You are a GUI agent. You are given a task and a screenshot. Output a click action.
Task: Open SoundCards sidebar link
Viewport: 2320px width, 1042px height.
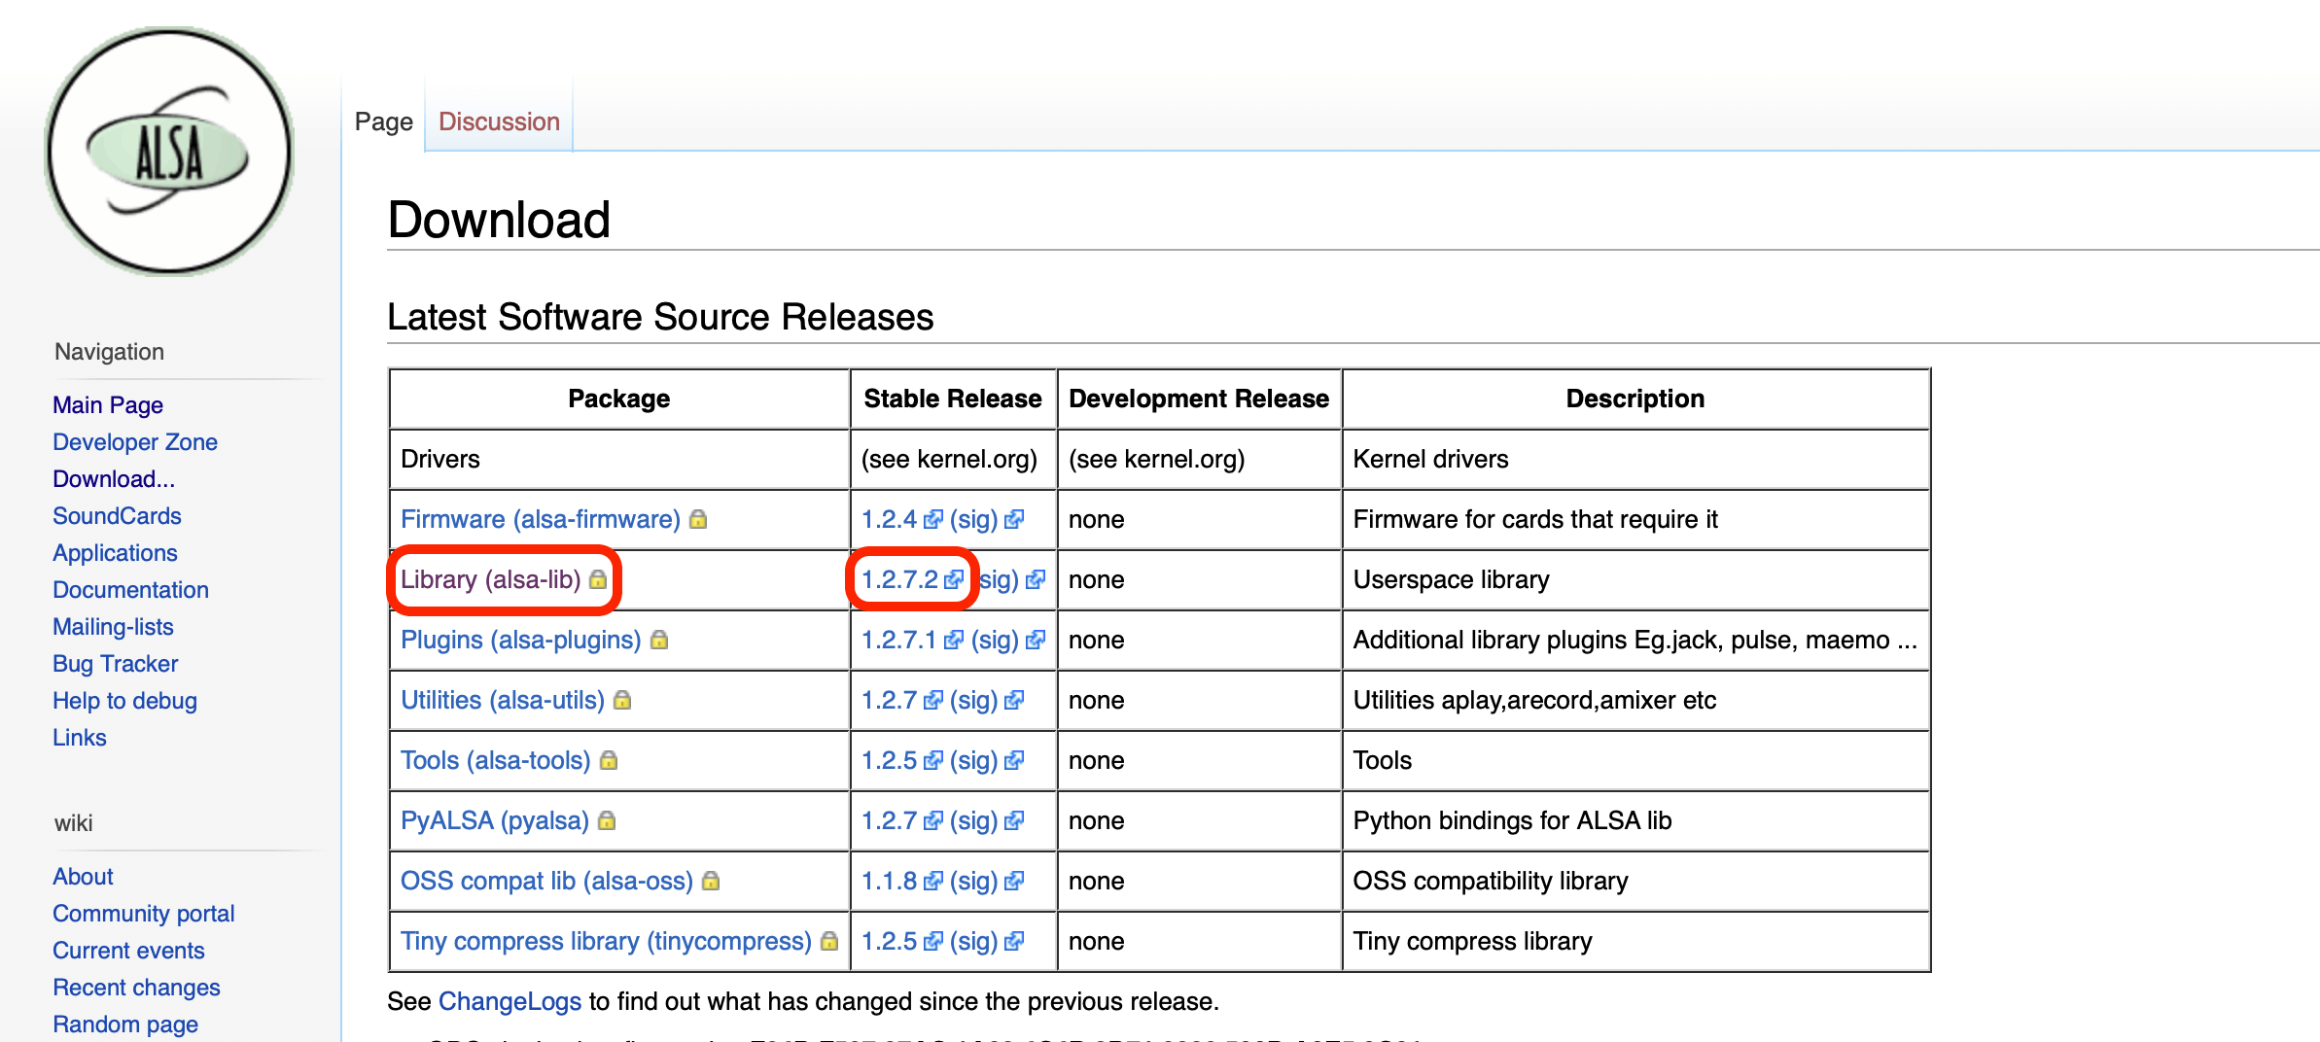117,516
